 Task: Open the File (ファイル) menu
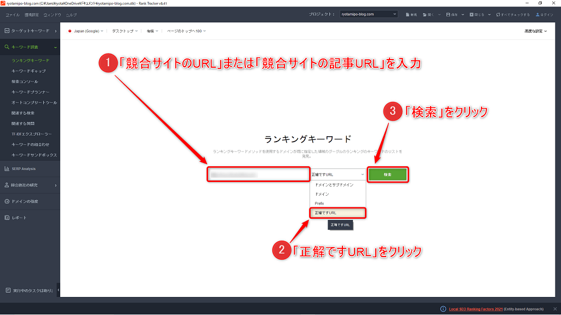point(13,14)
